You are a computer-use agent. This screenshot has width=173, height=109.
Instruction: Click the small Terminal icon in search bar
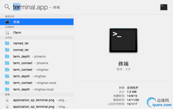(x=164, y=7)
